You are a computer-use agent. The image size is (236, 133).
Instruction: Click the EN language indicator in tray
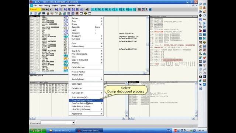(x=169, y=130)
